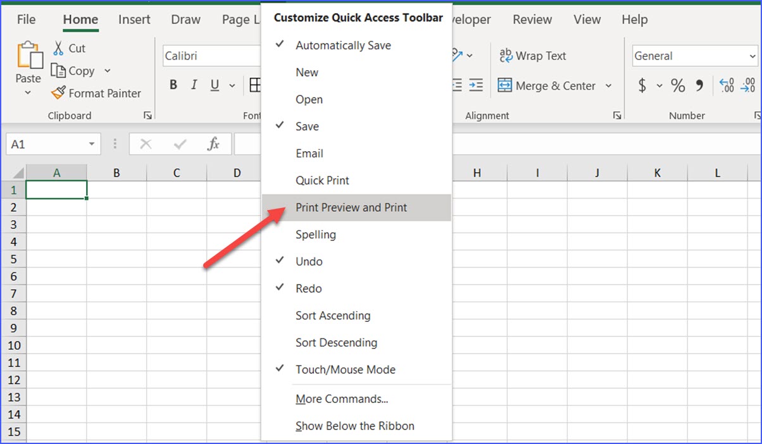Disable Touch/Mouse Mode
This screenshot has height=444, width=762.
(x=345, y=369)
